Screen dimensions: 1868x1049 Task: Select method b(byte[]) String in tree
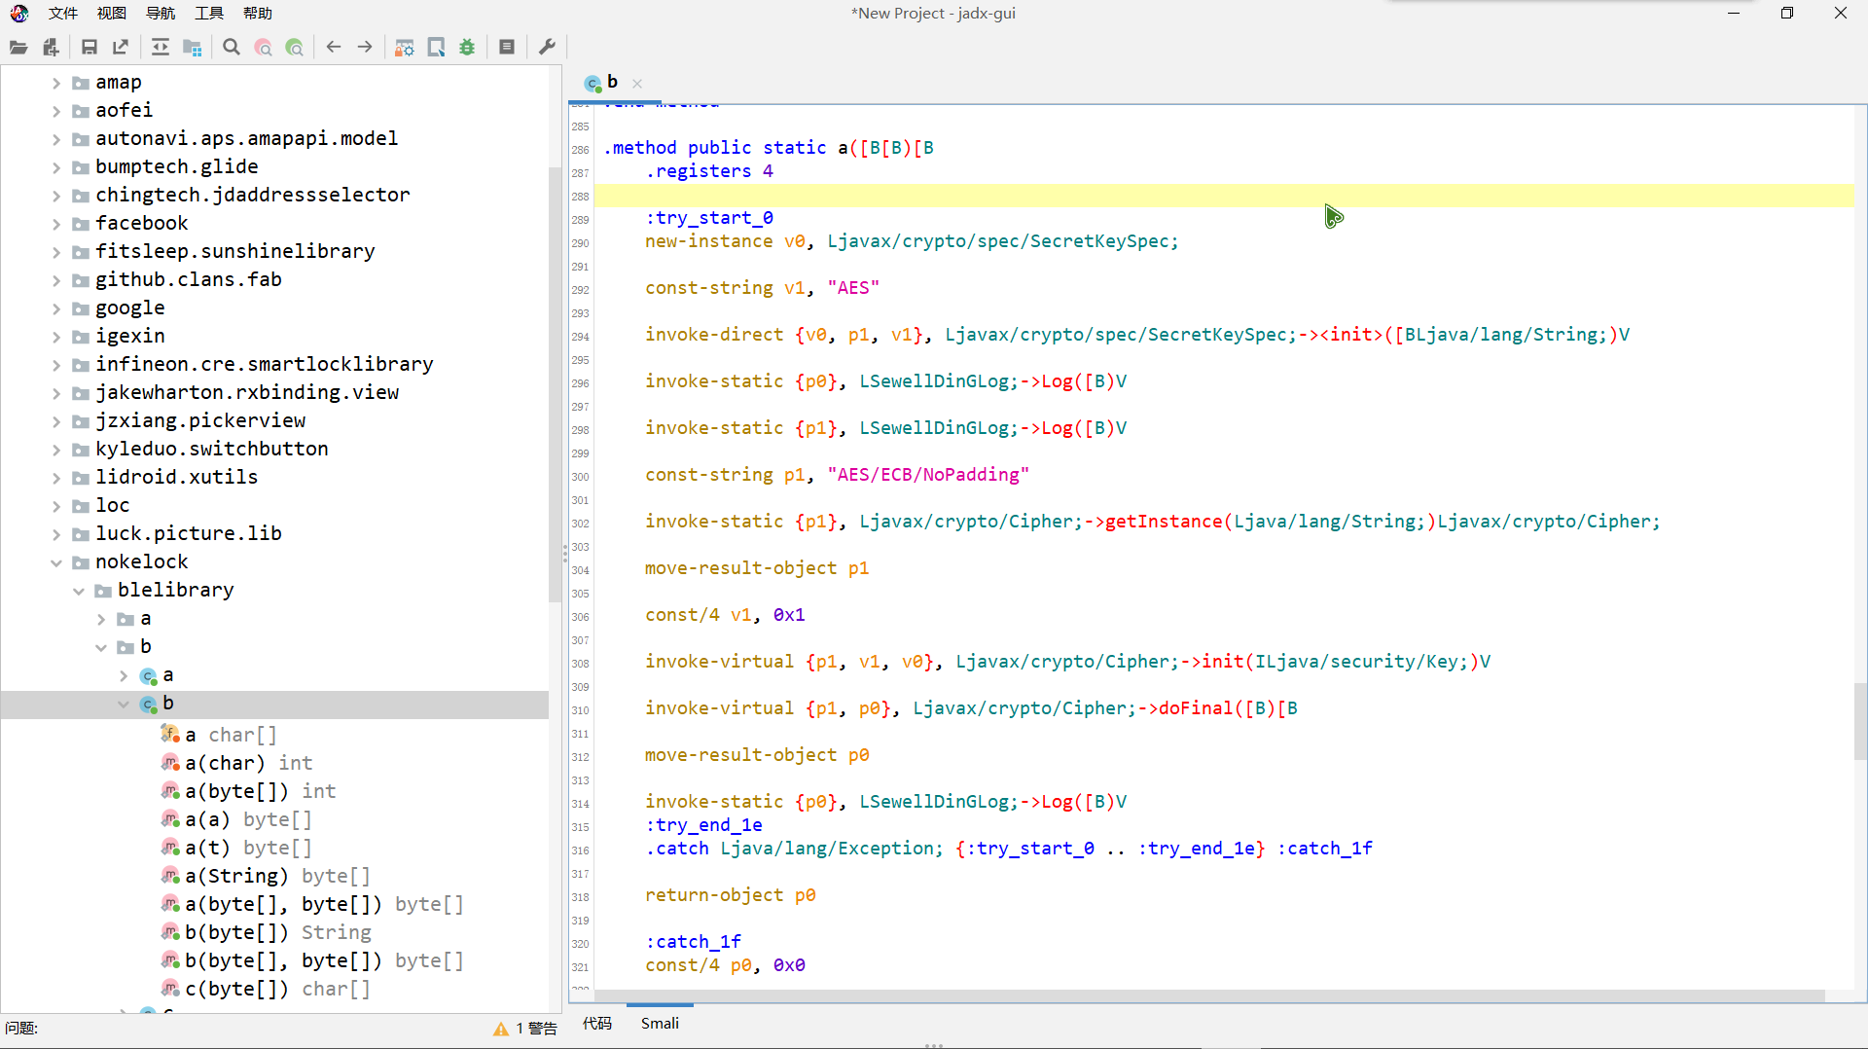pos(277,932)
